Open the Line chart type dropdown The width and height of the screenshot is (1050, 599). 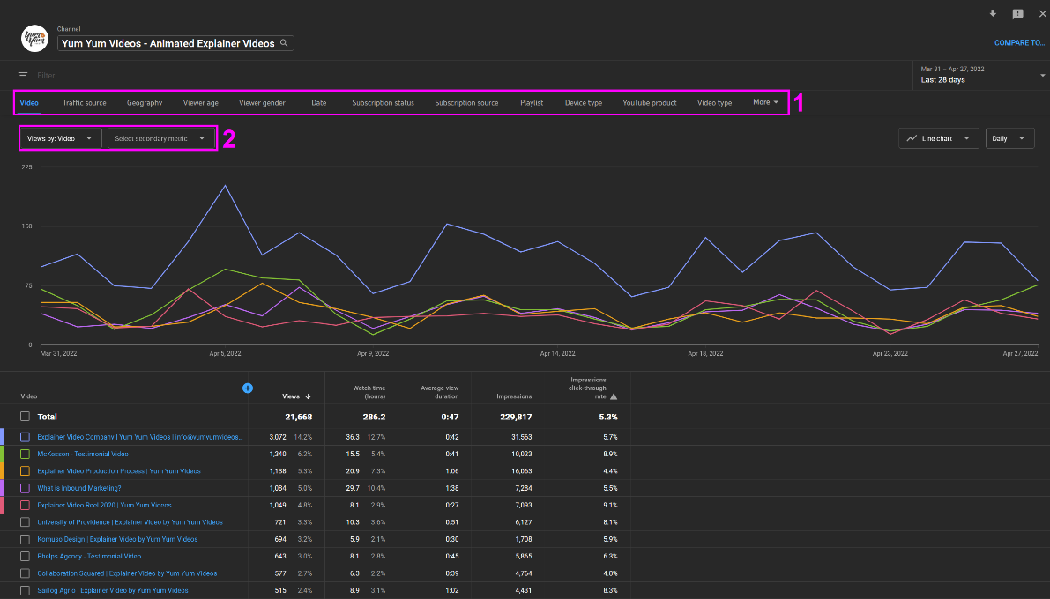(x=938, y=138)
